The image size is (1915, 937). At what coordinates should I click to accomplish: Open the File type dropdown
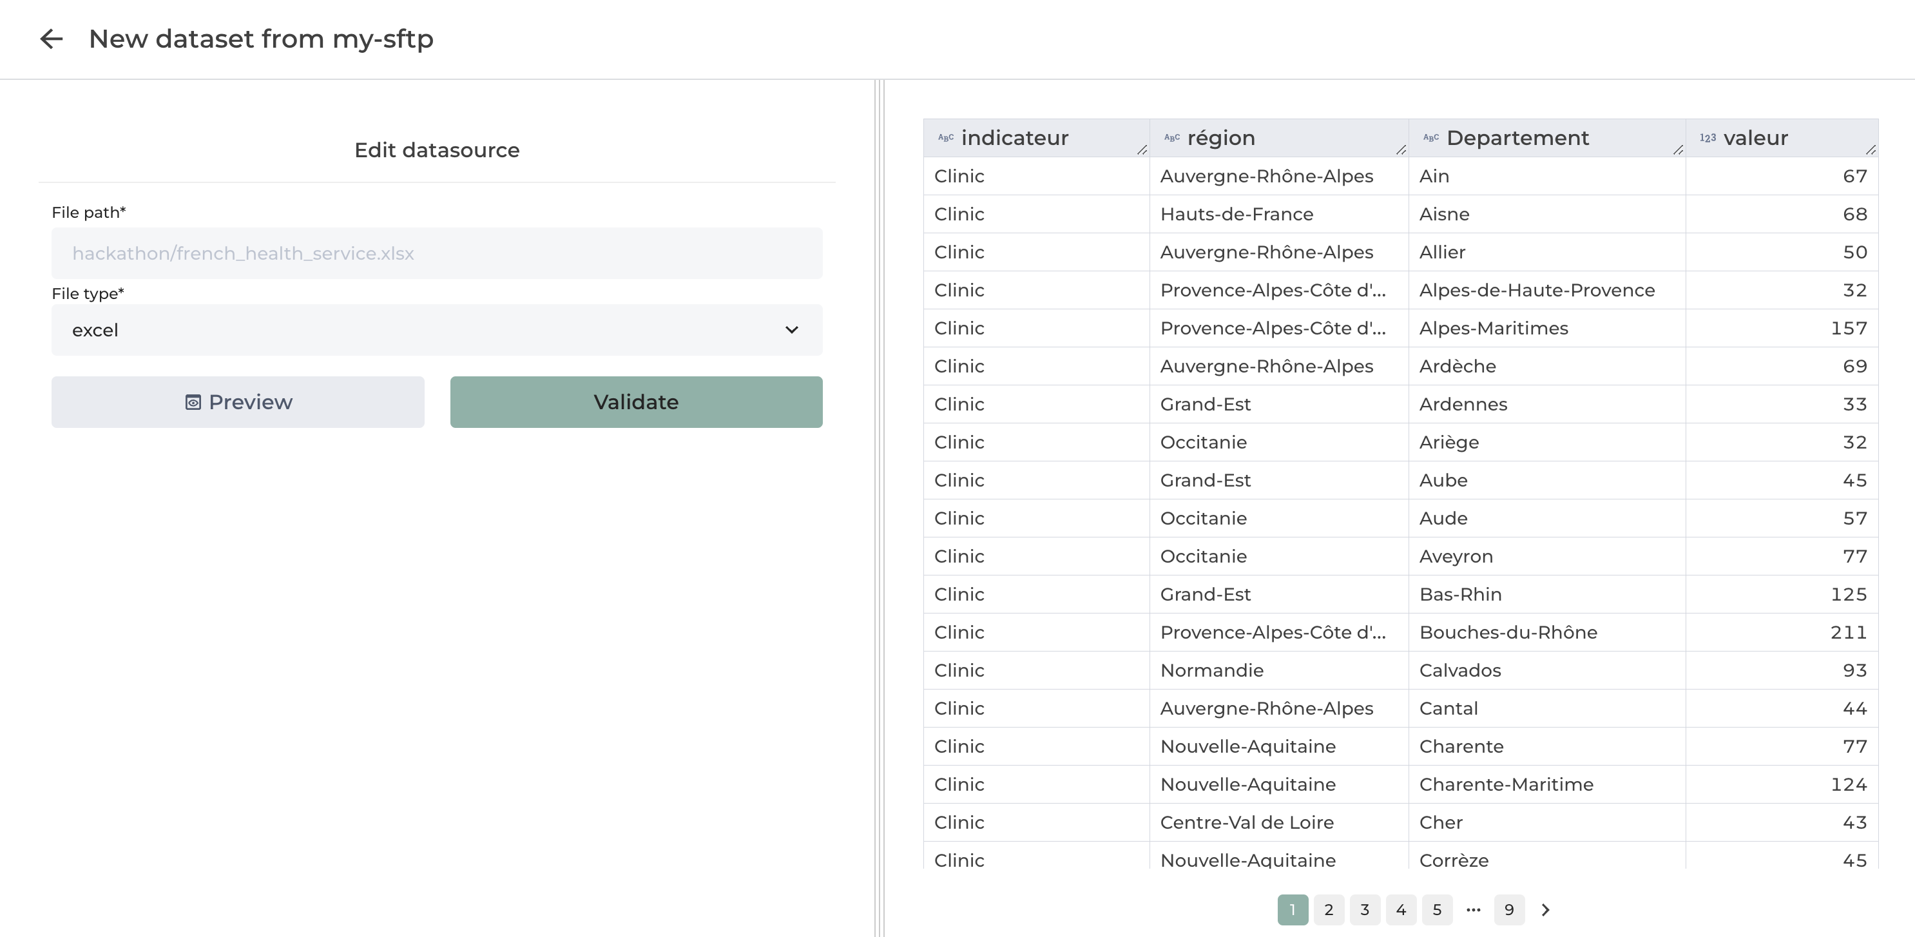[x=436, y=329]
